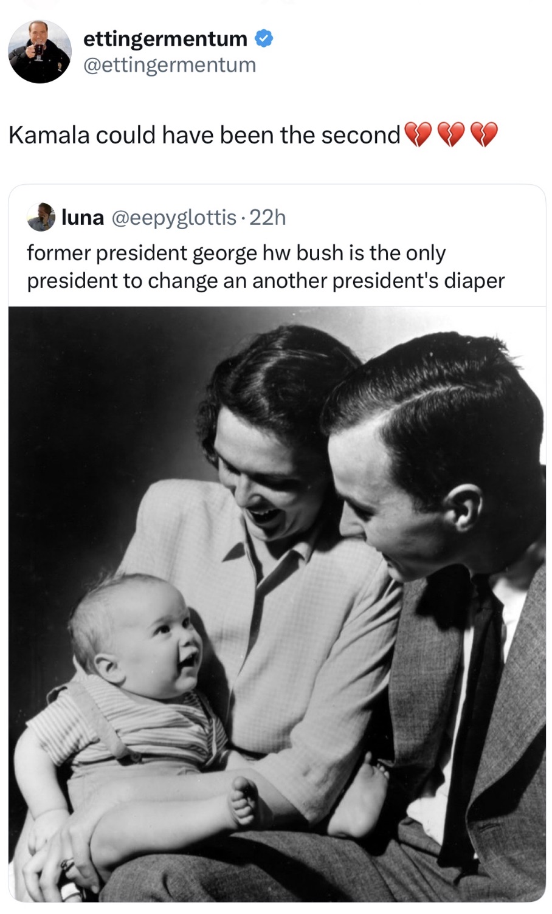
Task: Click the blue verified badge
Action: (x=263, y=39)
